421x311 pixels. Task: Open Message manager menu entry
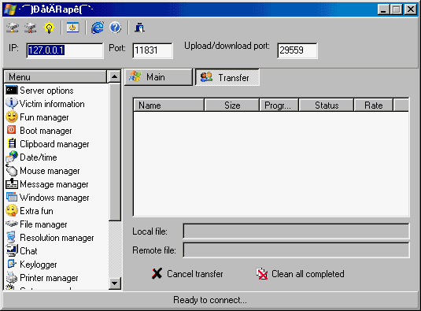tap(54, 184)
